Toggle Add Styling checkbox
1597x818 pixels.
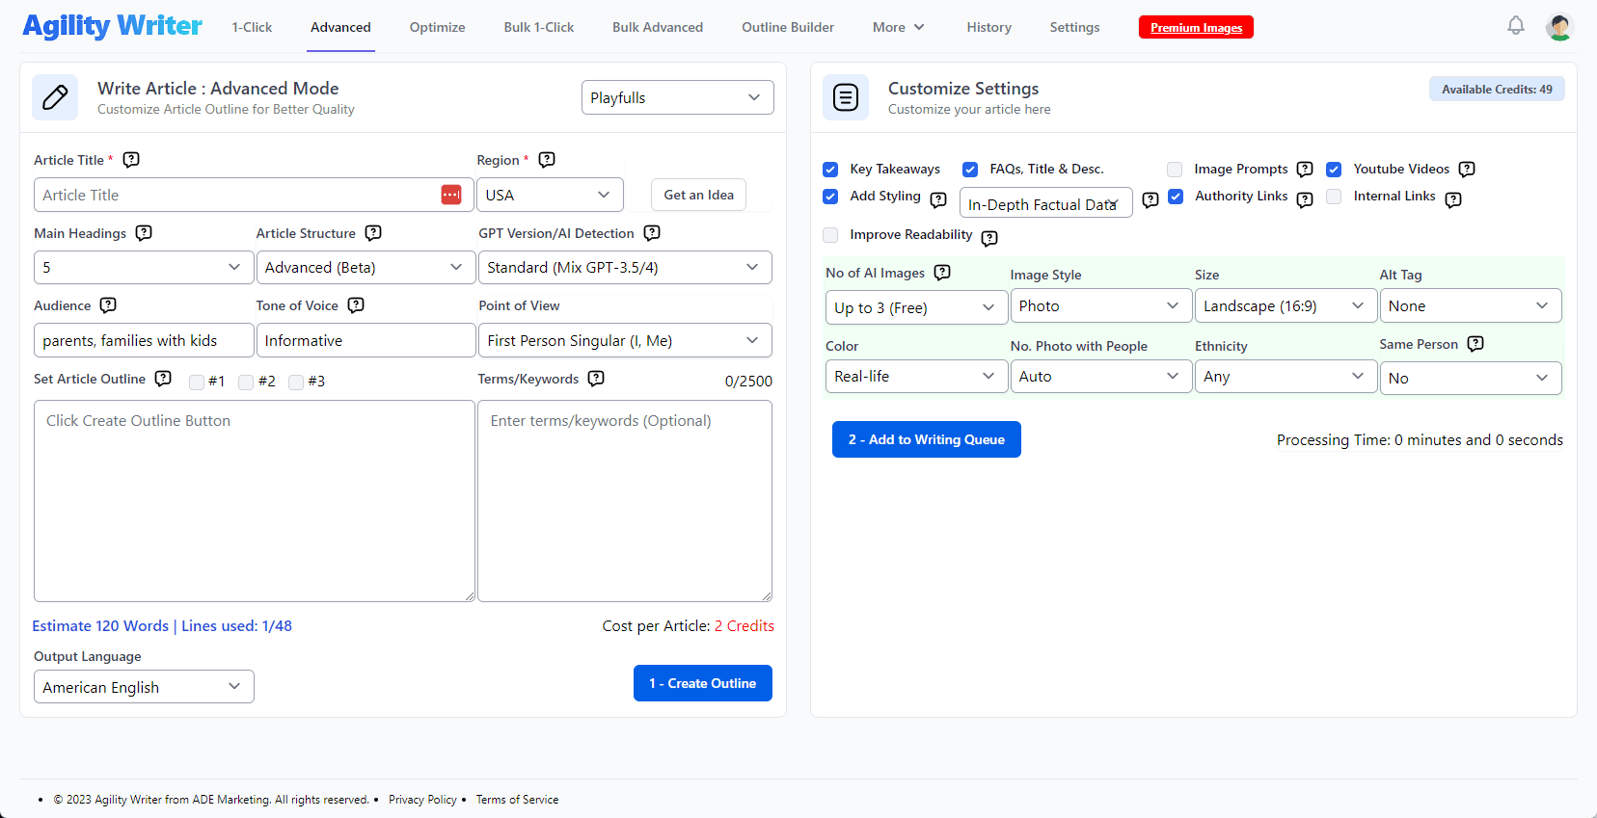[830, 197]
